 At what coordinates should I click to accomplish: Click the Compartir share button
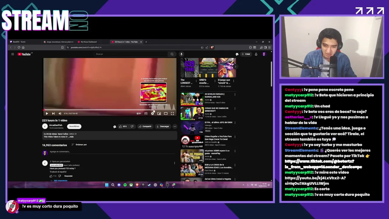(145, 126)
